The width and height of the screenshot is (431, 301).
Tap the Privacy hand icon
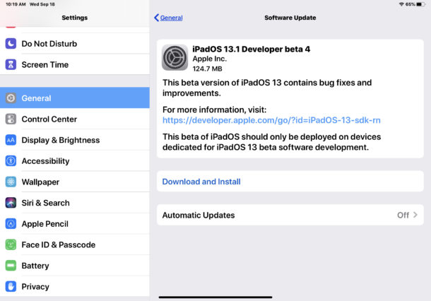click(11, 286)
